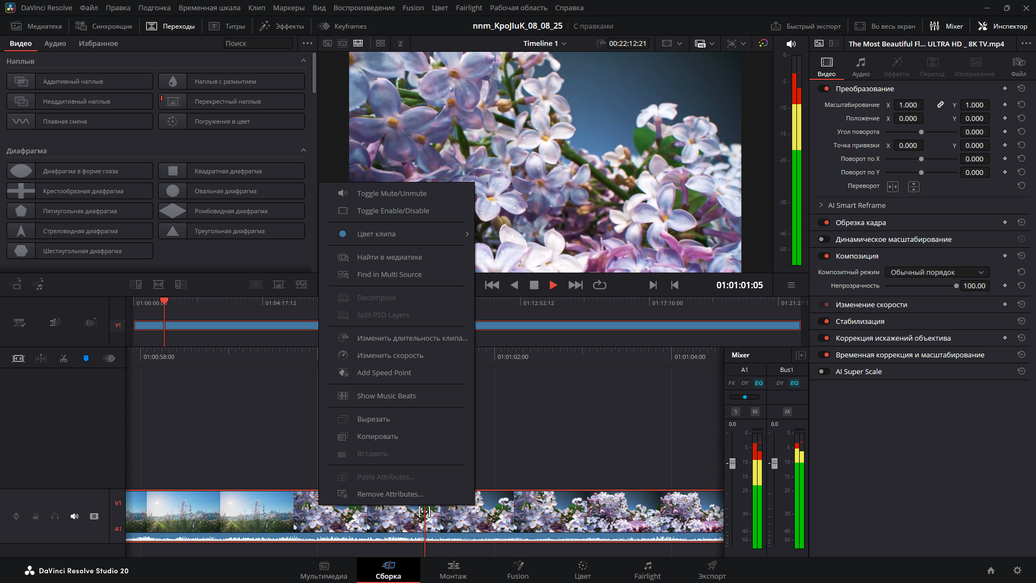Open the Экспорт deliver page
Image resolution: width=1036 pixels, height=583 pixels.
712,570
